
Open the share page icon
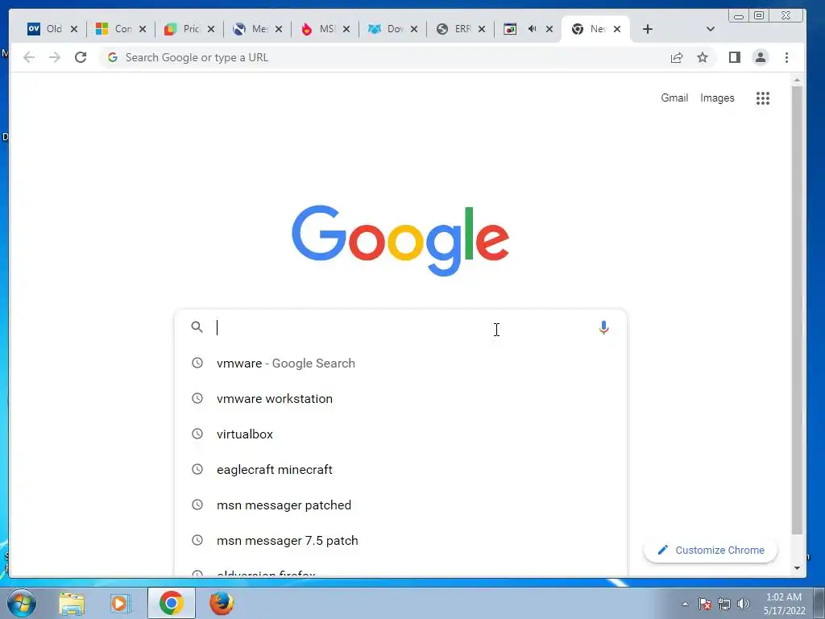[x=677, y=57]
